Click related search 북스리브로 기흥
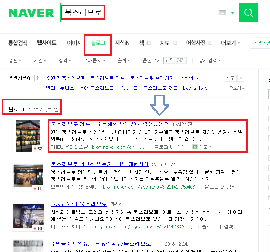Image resolution: width=270 pixels, height=252 pixels. (x=107, y=78)
